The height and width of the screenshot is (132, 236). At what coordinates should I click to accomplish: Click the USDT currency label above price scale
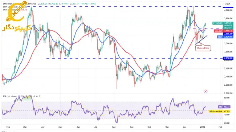coord(227,4)
